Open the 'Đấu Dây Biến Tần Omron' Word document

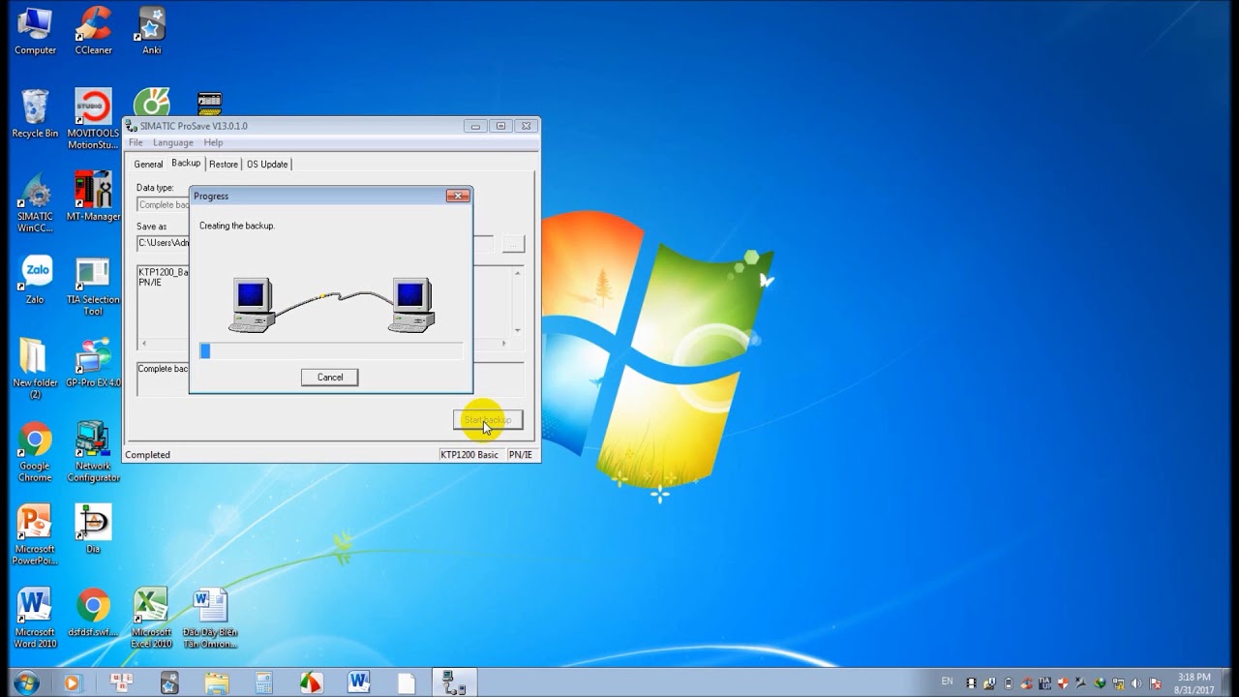click(x=209, y=619)
